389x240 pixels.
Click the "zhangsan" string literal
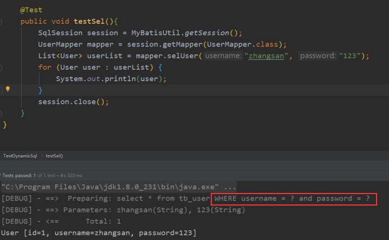tap(266, 56)
